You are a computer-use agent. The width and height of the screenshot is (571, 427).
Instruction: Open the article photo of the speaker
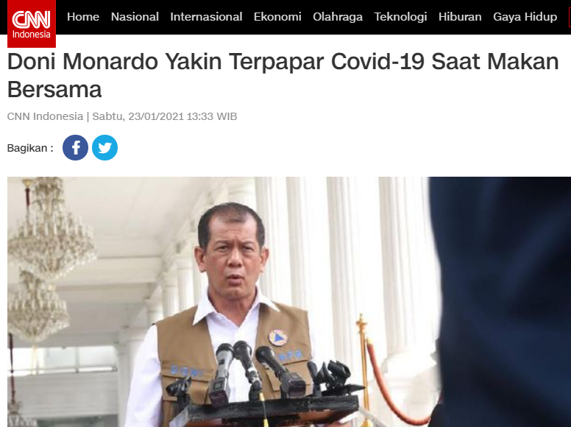pos(289,302)
